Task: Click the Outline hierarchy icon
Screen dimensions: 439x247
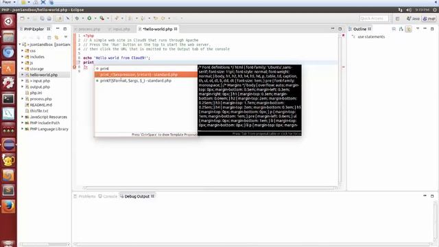Action: [401, 29]
